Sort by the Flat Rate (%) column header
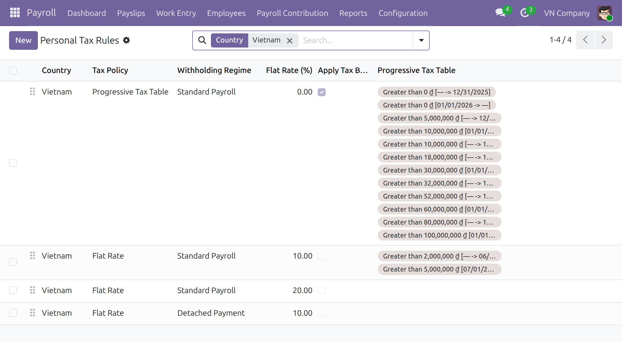This screenshot has width=622, height=342. [289, 70]
